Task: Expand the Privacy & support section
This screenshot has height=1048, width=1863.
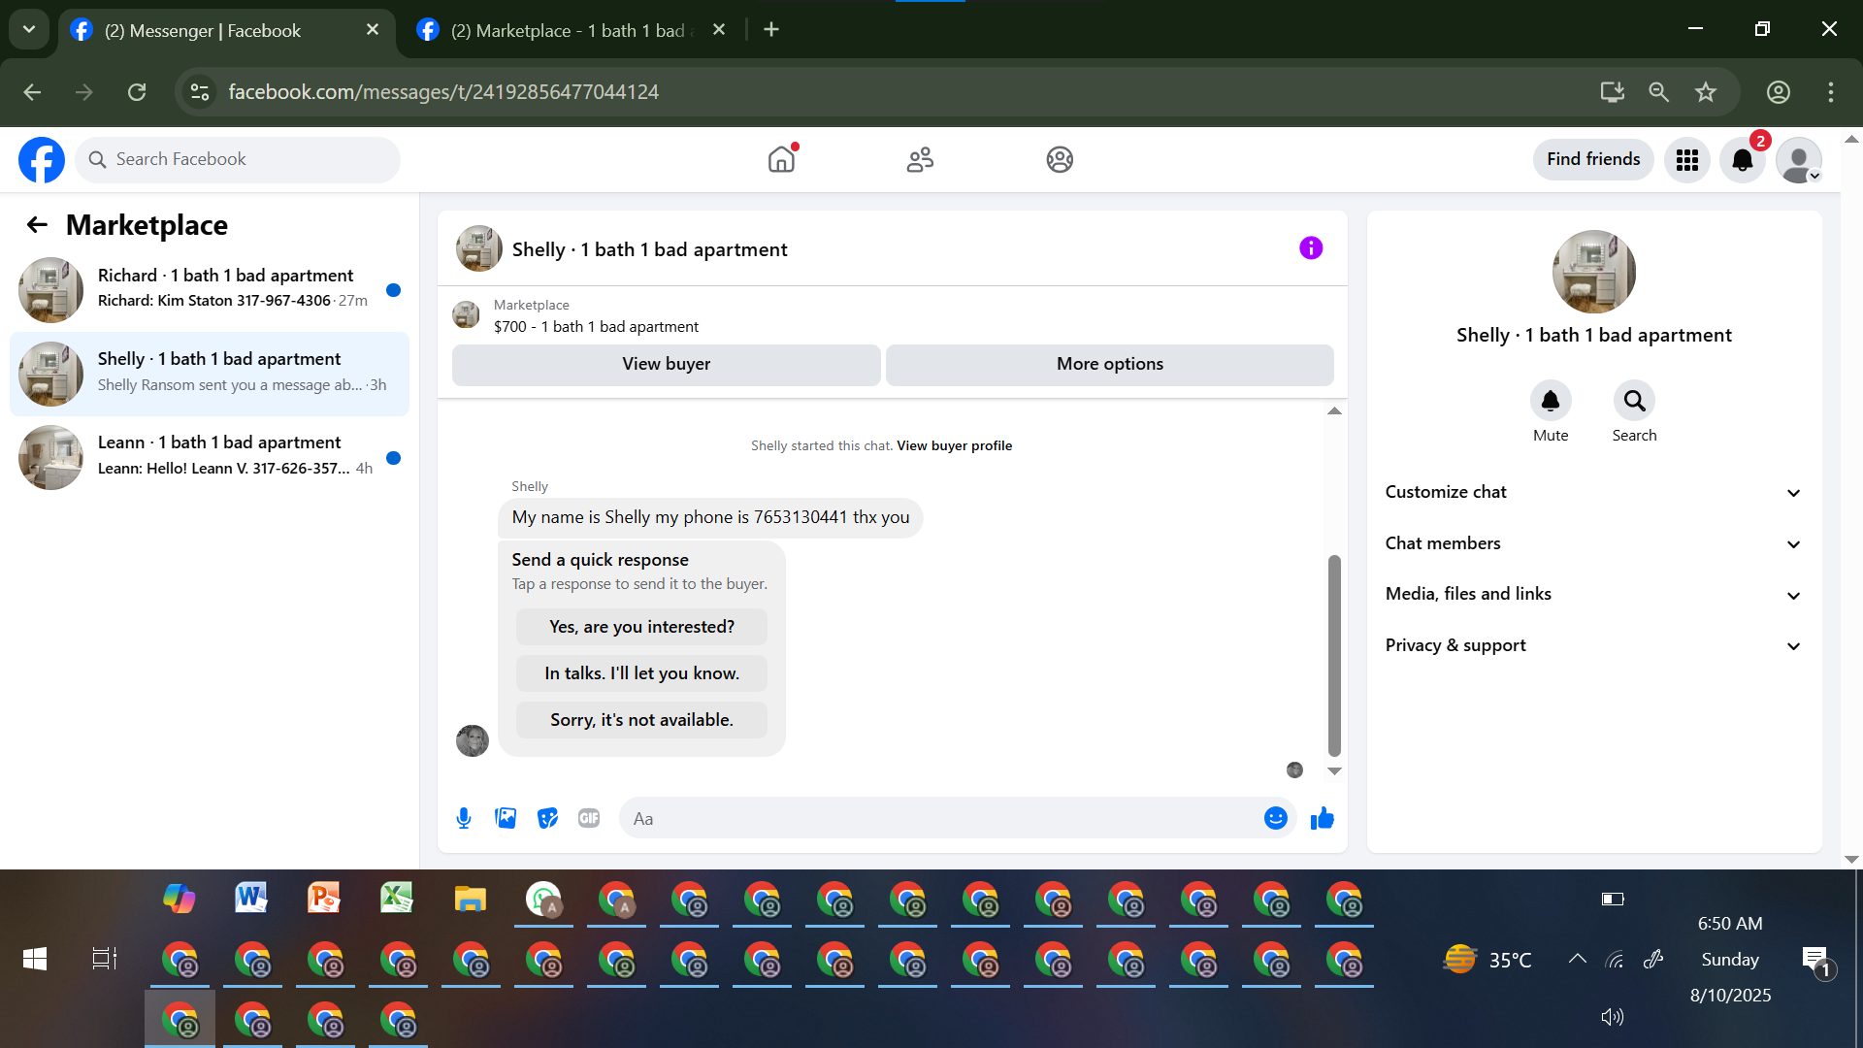Action: [1593, 645]
